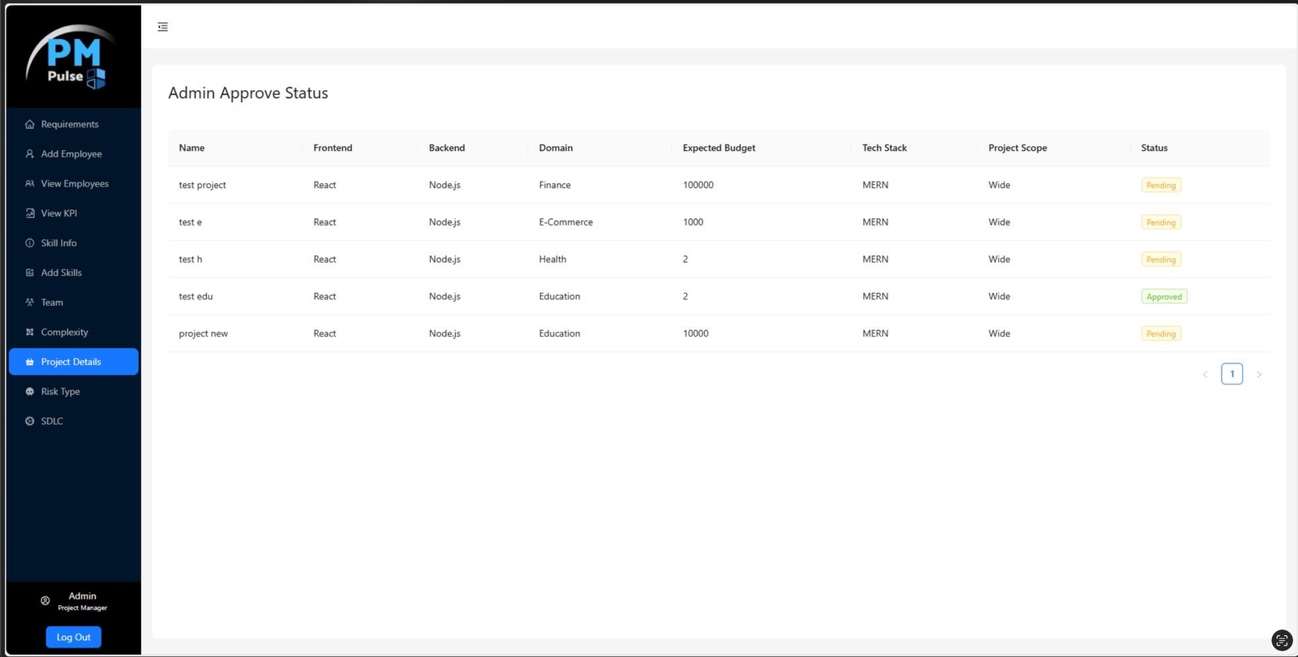Click page 1 in the pagination
The height and width of the screenshot is (657, 1298).
[x=1231, y=374]
